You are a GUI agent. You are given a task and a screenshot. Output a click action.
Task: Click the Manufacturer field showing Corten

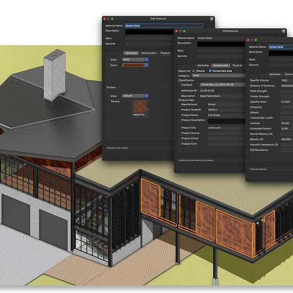[227, 104]
